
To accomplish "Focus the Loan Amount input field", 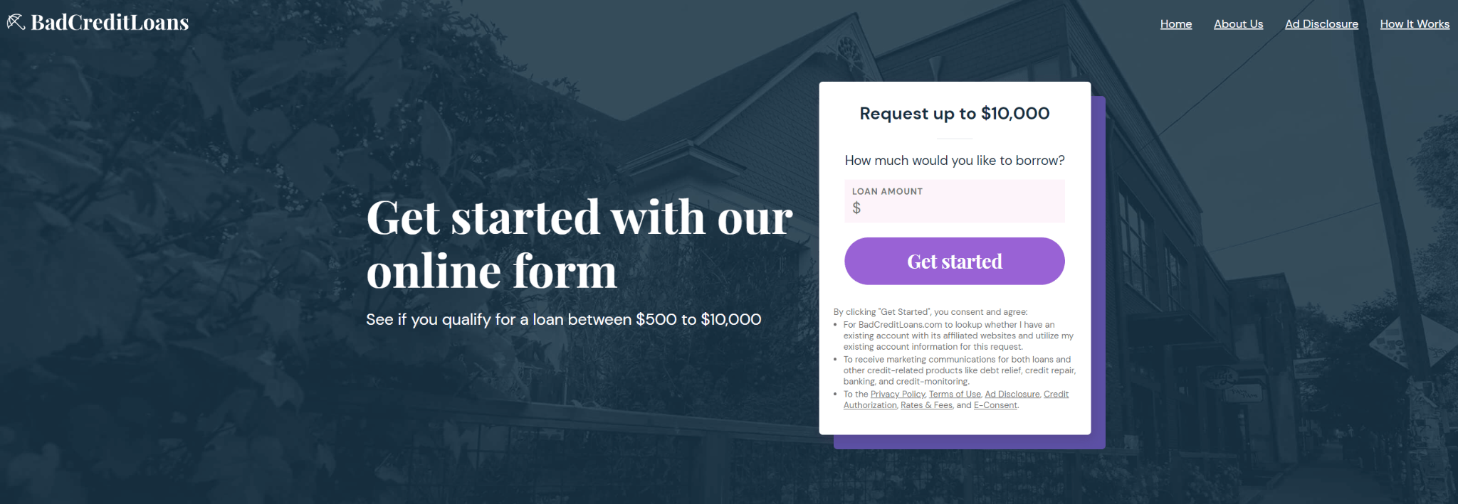I will (961, 208).
